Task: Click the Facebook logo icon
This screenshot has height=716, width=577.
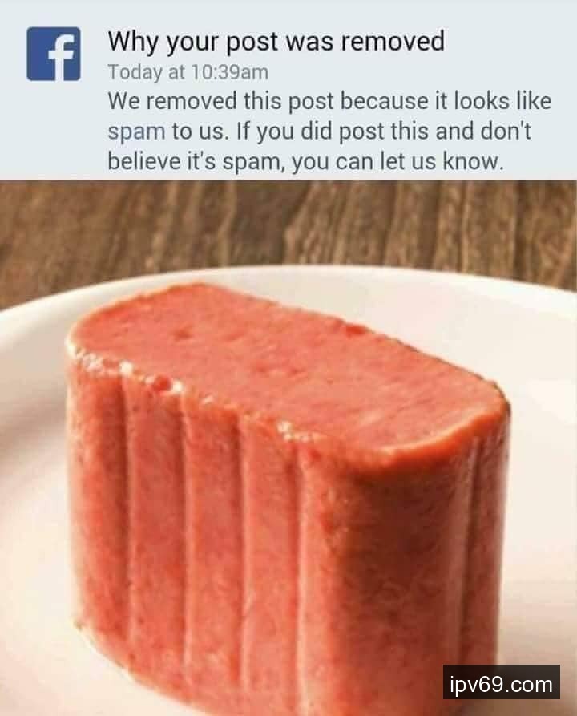Action: point(54,54)
